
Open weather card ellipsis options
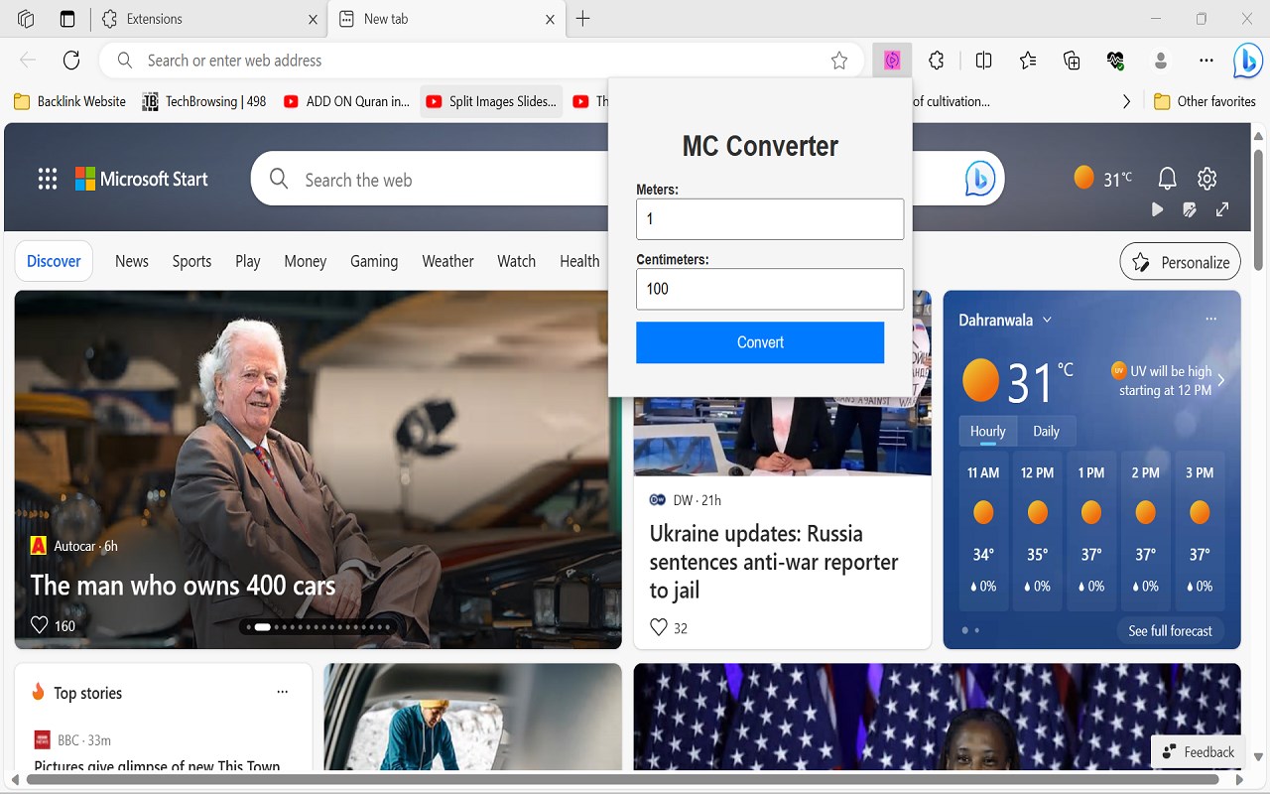pyautogui.click(x=1210, y=320)
